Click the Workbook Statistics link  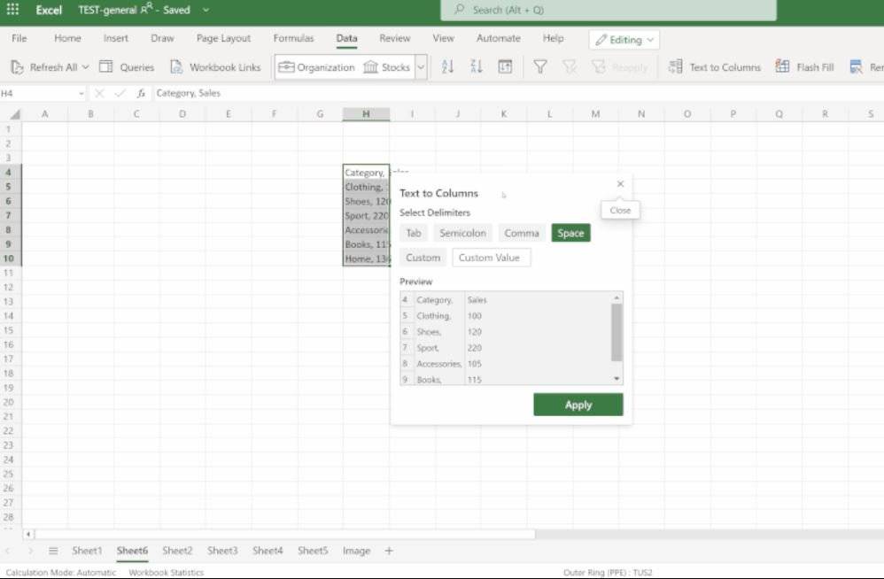166,573
